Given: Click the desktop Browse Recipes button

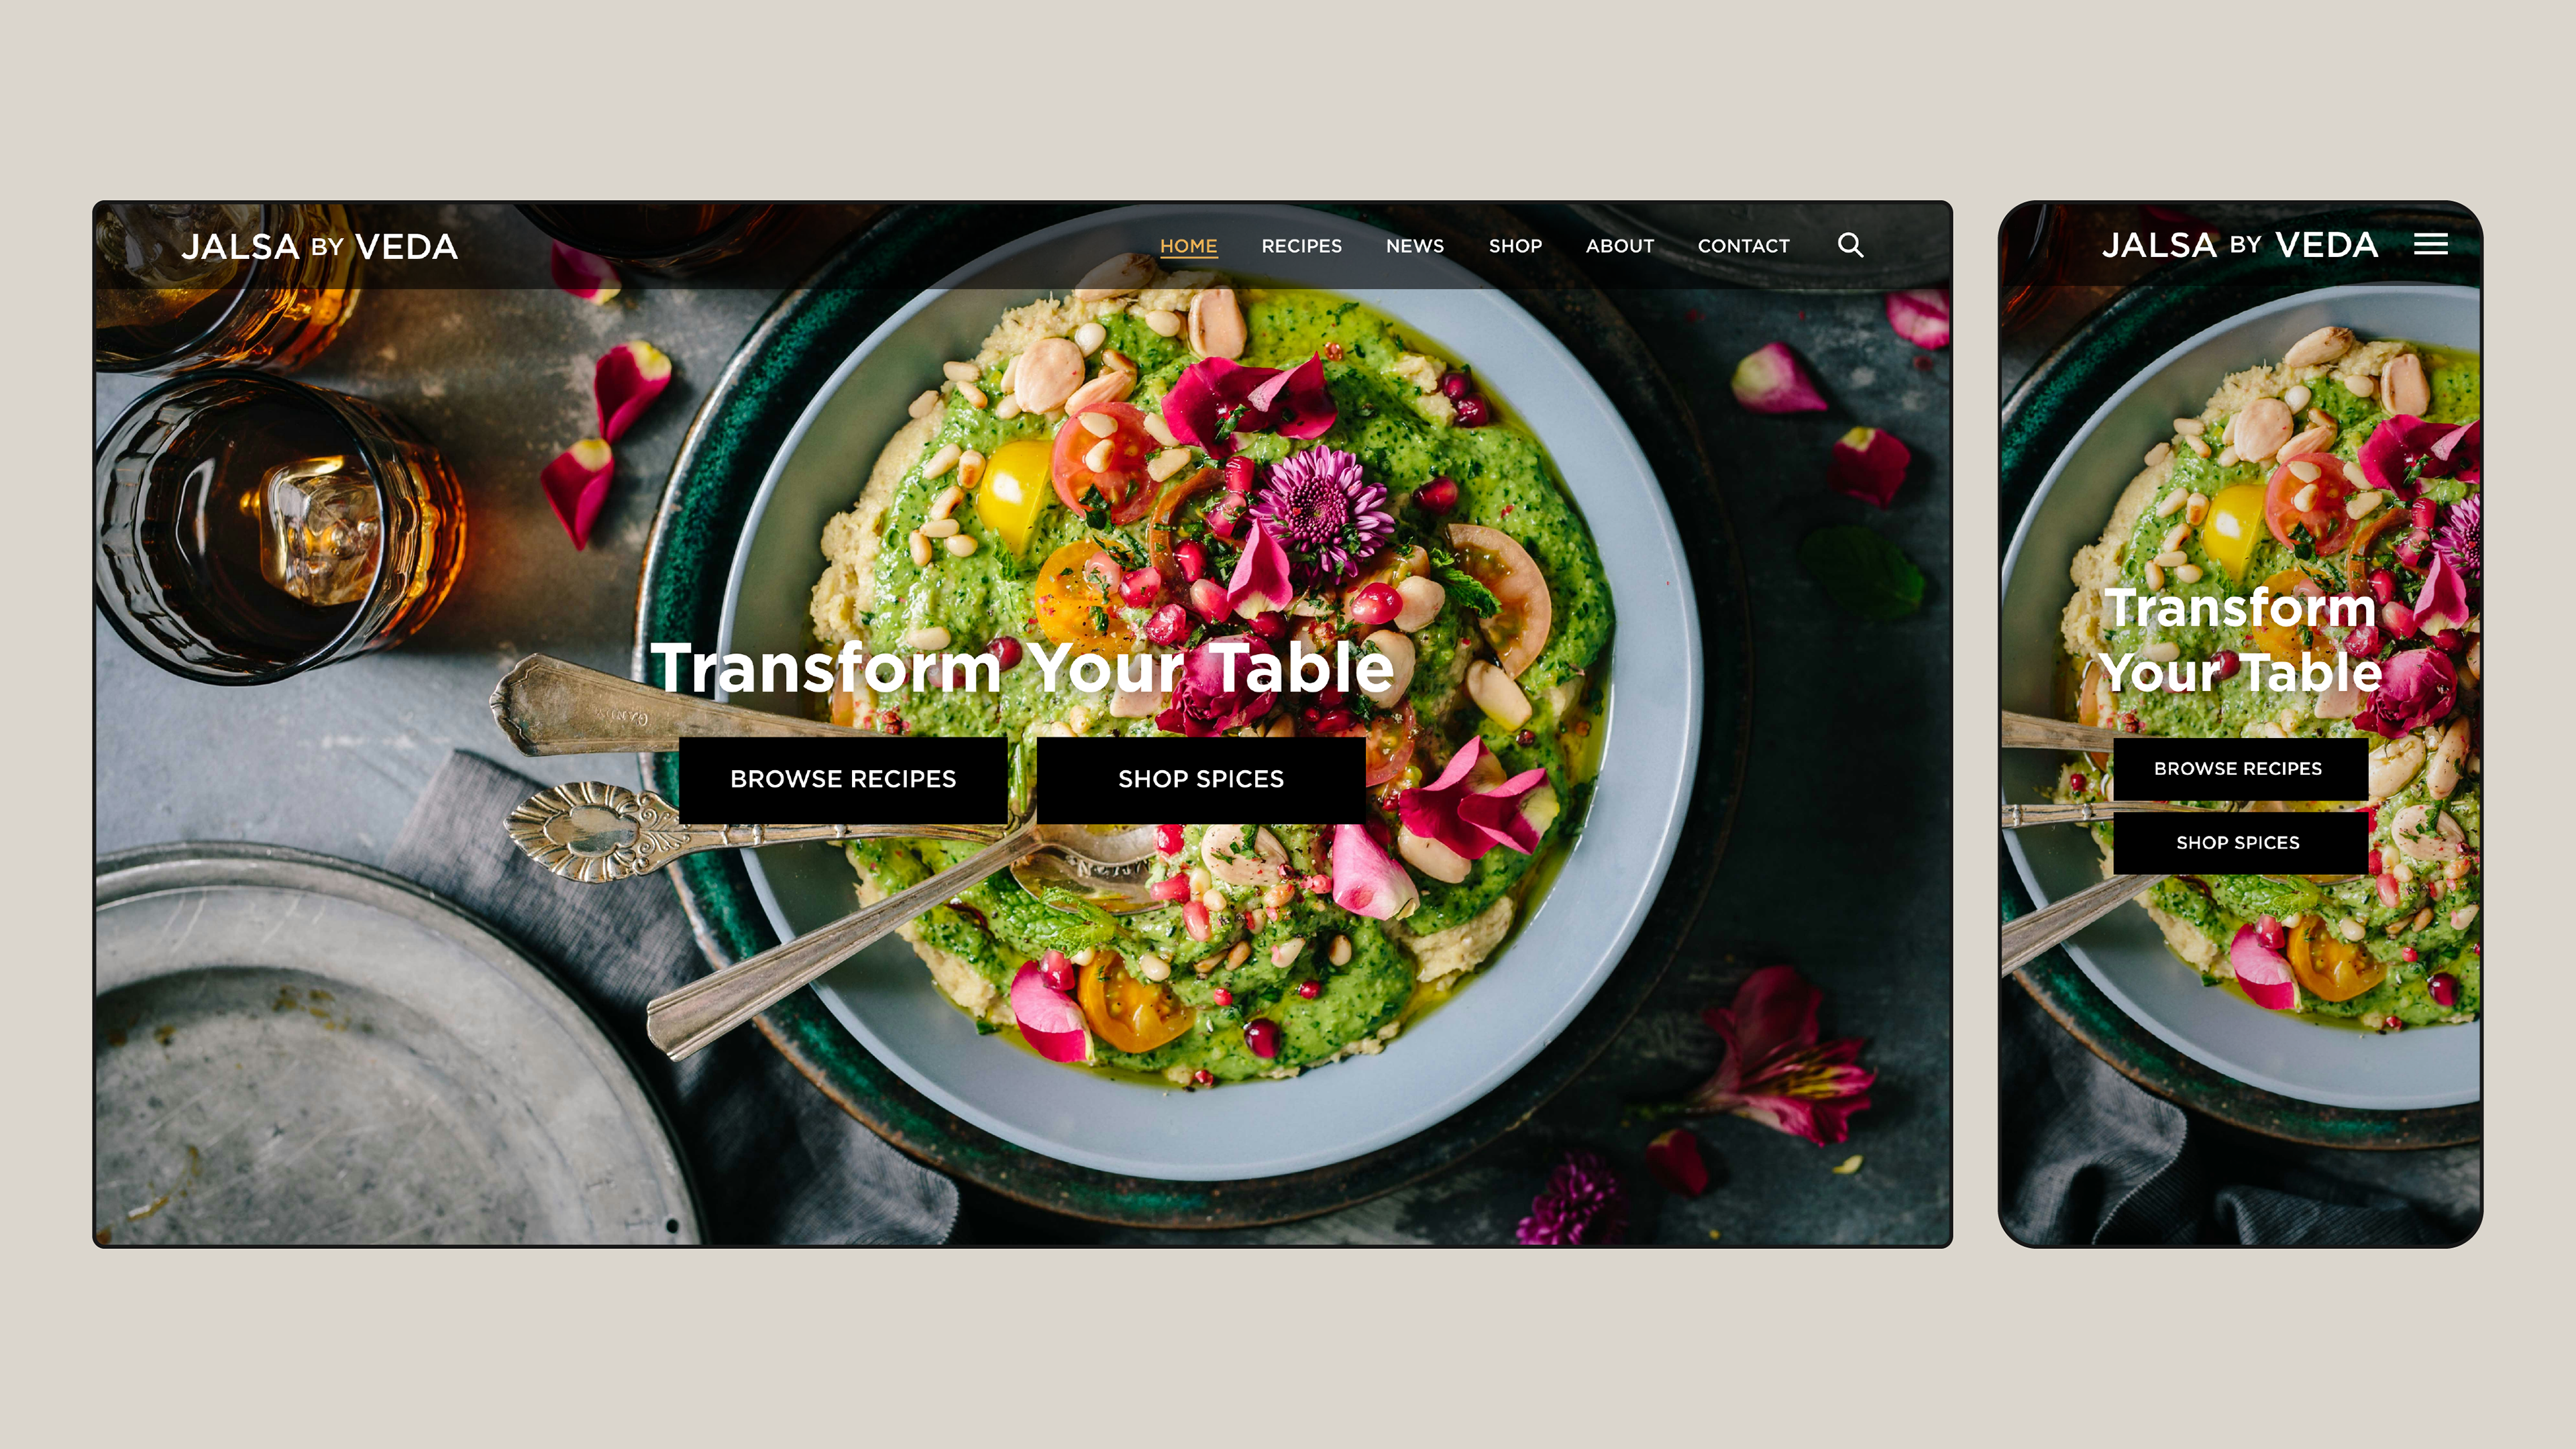Looking at the screenshot, I should tap(843, 780).
